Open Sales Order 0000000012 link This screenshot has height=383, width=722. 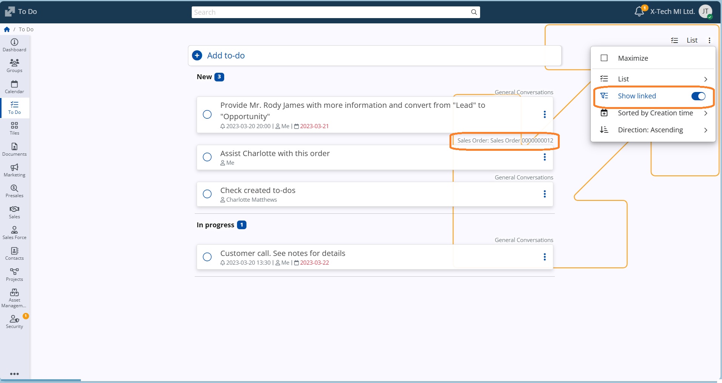point(505,141)
